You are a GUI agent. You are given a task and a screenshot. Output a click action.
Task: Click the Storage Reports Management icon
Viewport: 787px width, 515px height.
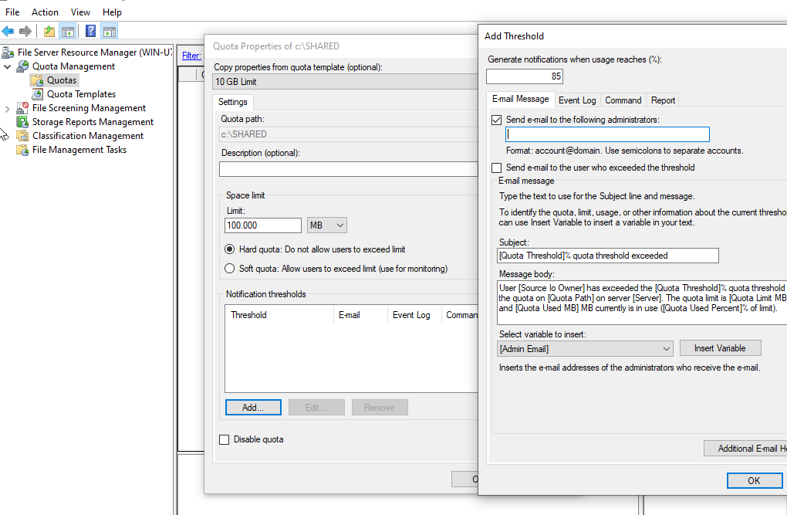(x=22, y=122)
